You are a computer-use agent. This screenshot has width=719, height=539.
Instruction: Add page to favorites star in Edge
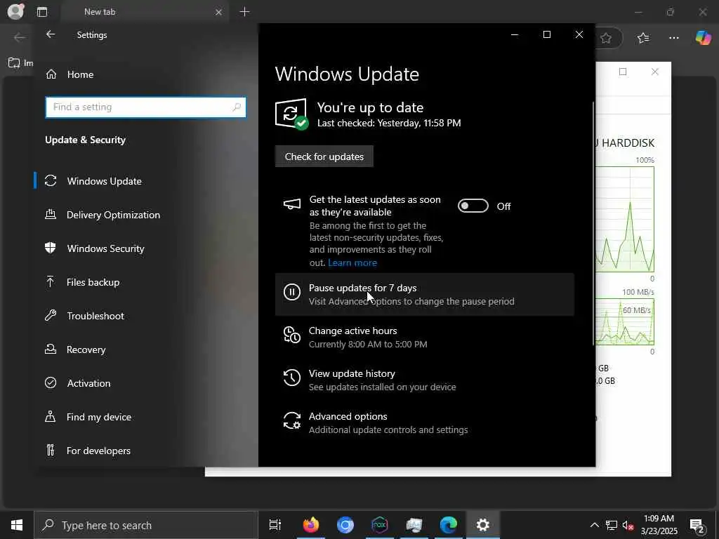coord(606,38)
